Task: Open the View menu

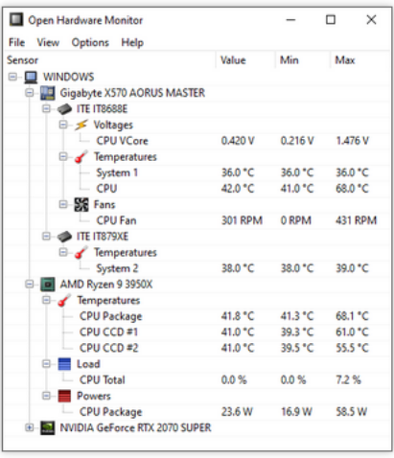Action: tap(48, 42)
